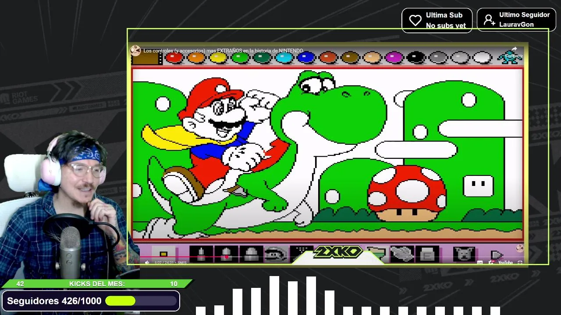This screenshot has width=561, height=315.
Task: Seek using the red progress scrubber
Action: pyautogui.click(x=227, y=257)
